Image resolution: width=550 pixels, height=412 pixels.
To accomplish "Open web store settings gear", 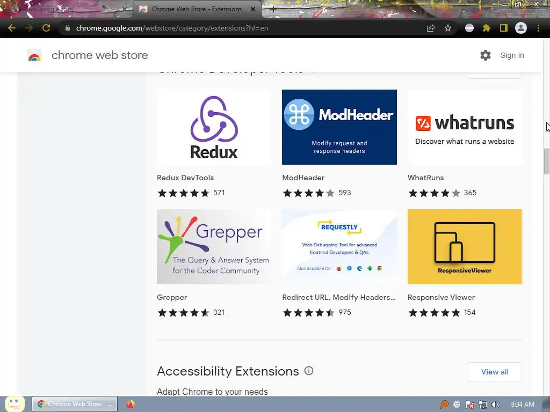I will coord(486,55).
